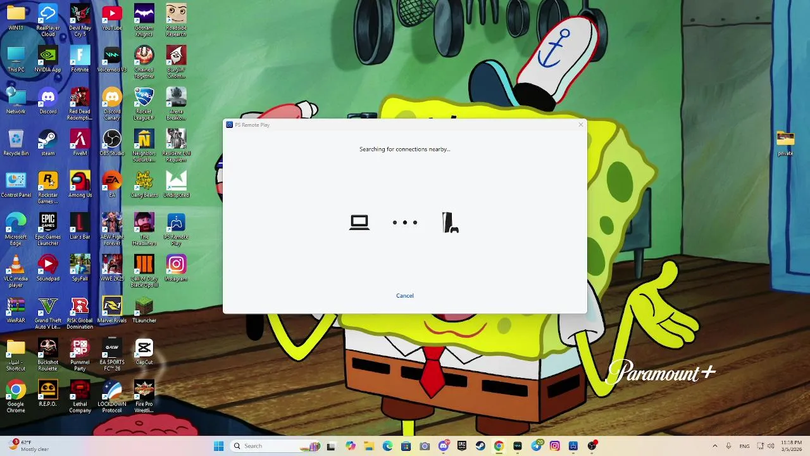
Task: Click the computer icon in PS Remote Play
Action: (359, 222)
